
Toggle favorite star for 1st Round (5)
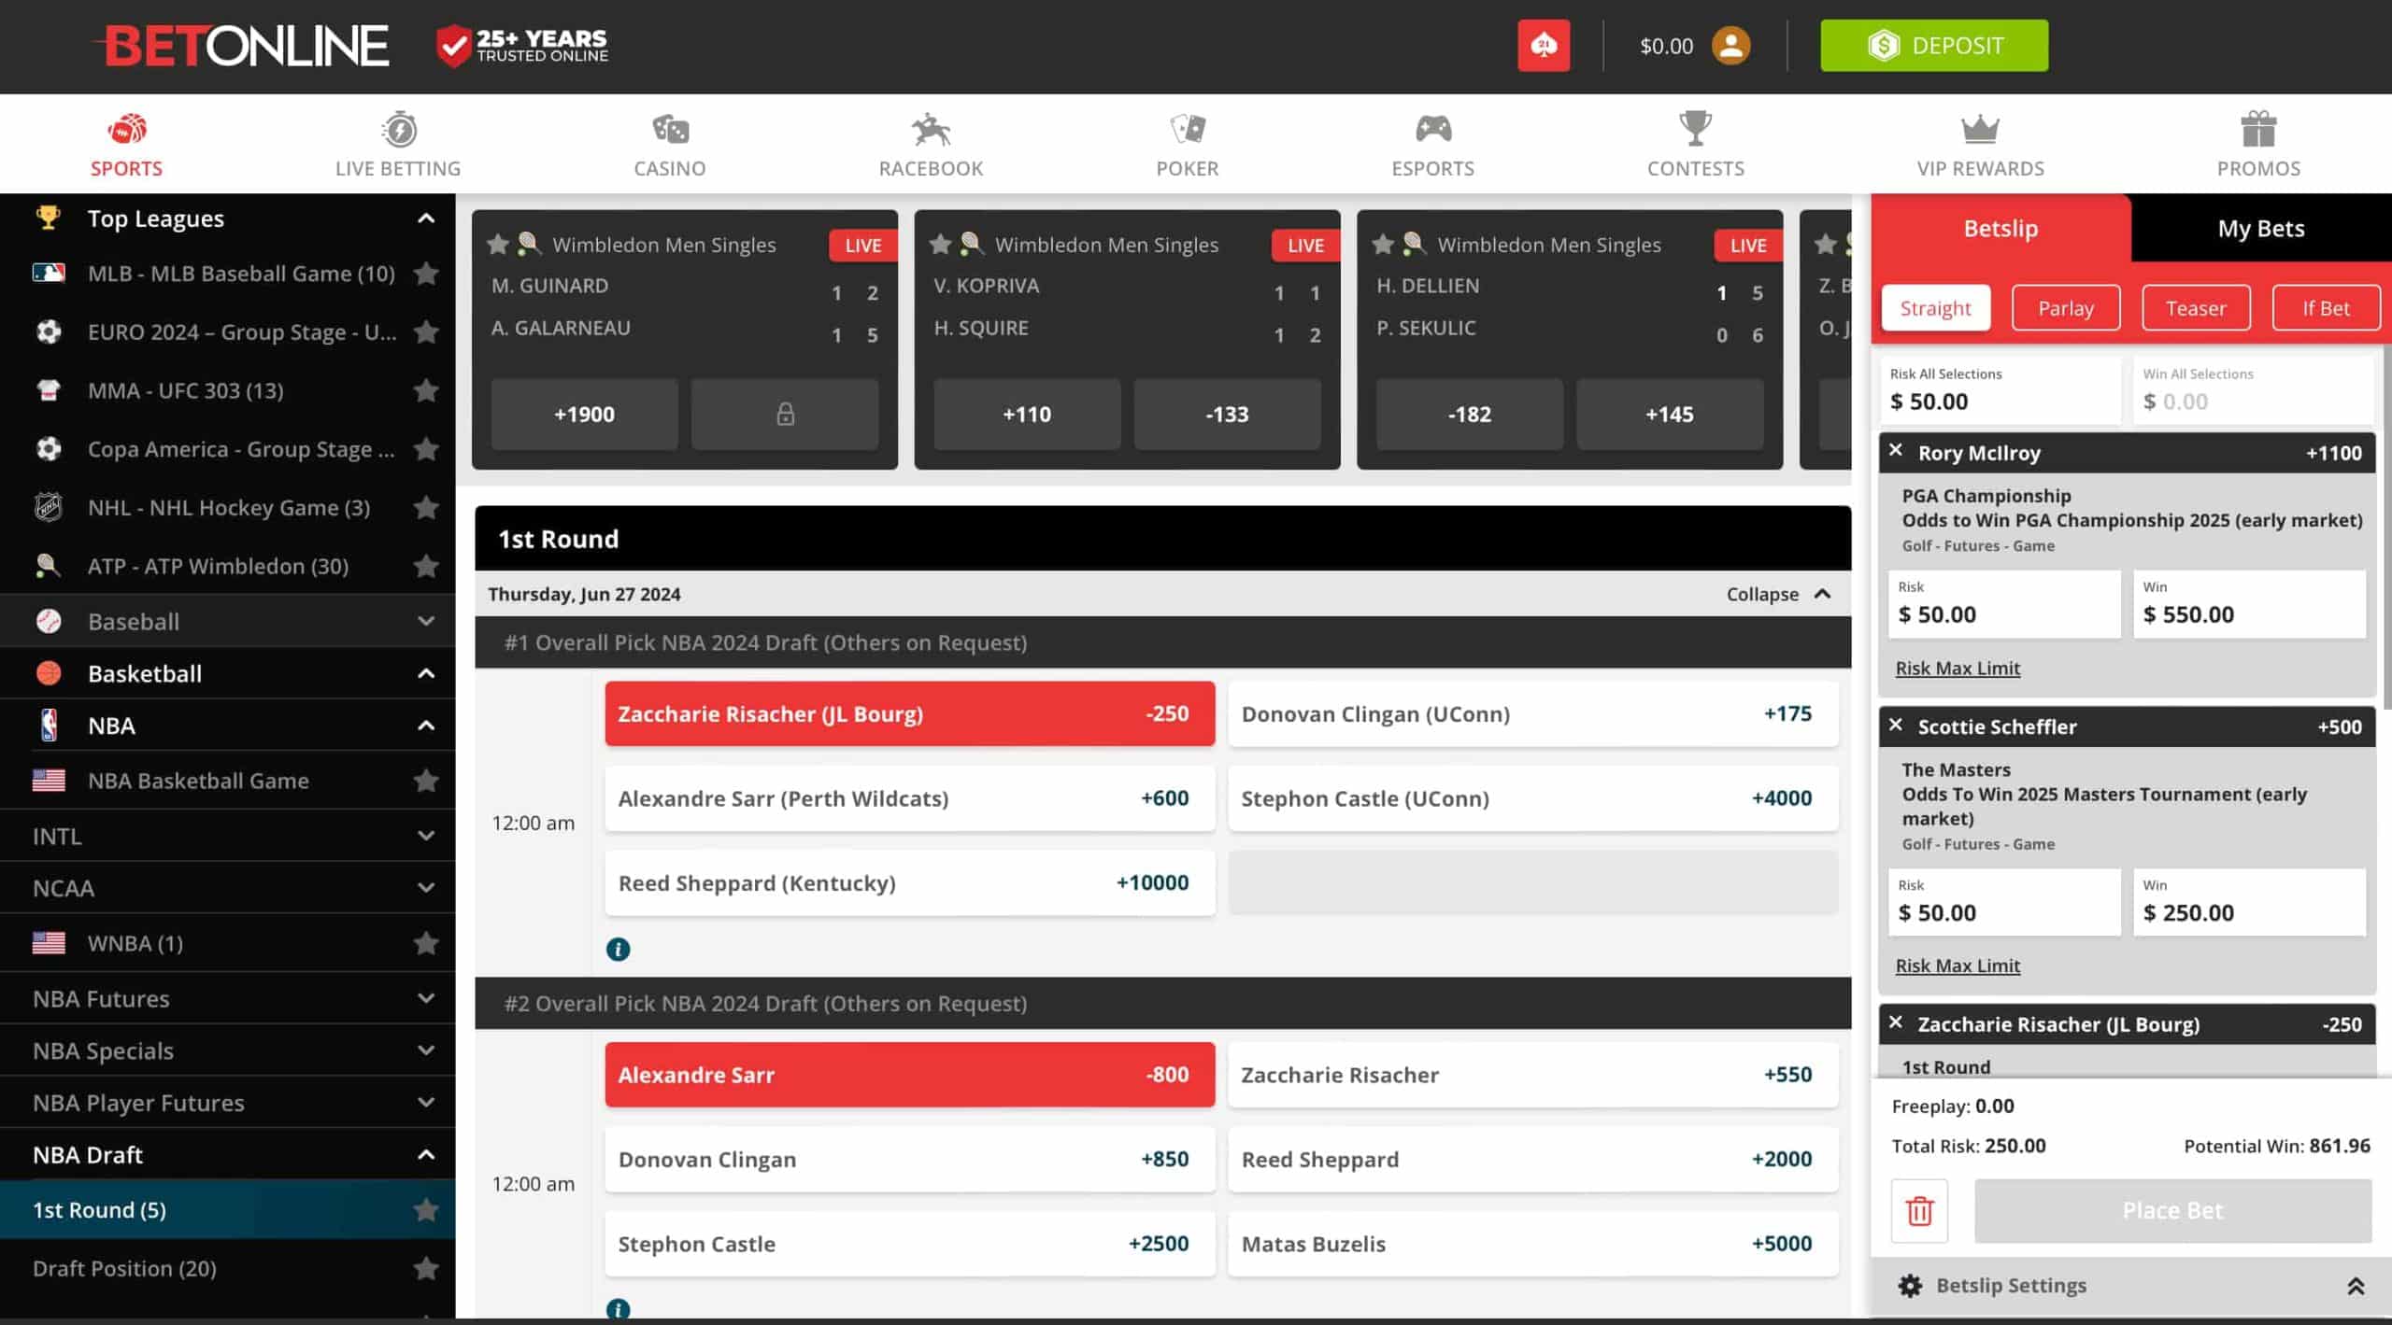coord(426,1209)
